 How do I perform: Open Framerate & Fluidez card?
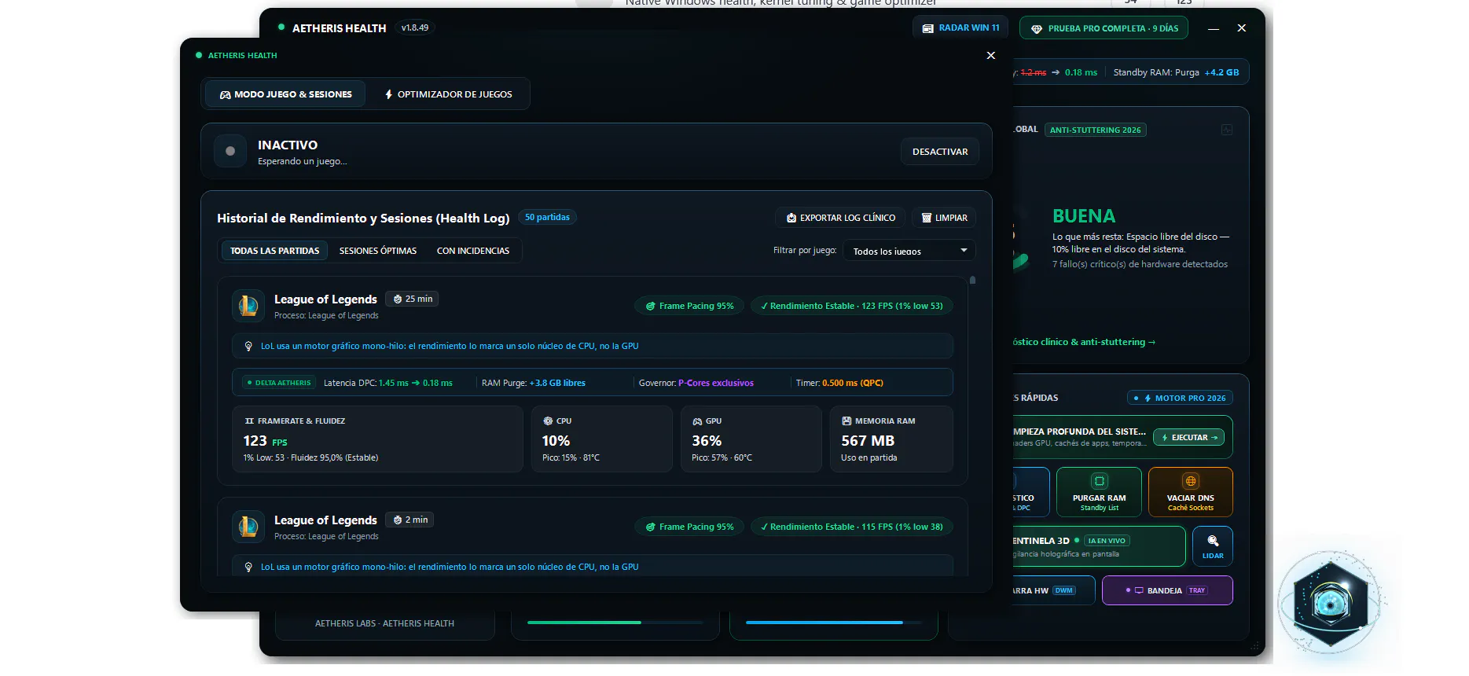pos(377,439)
